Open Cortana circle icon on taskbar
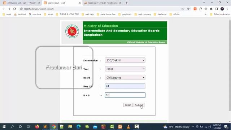Screen dimensions: 231x130 [x=20, y=127]
